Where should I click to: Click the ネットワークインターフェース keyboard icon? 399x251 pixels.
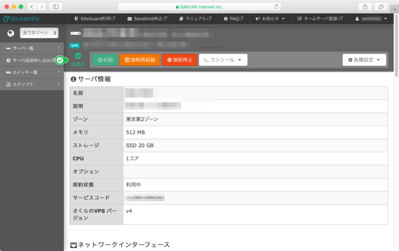pyautogui.click(x=73, y=245)
